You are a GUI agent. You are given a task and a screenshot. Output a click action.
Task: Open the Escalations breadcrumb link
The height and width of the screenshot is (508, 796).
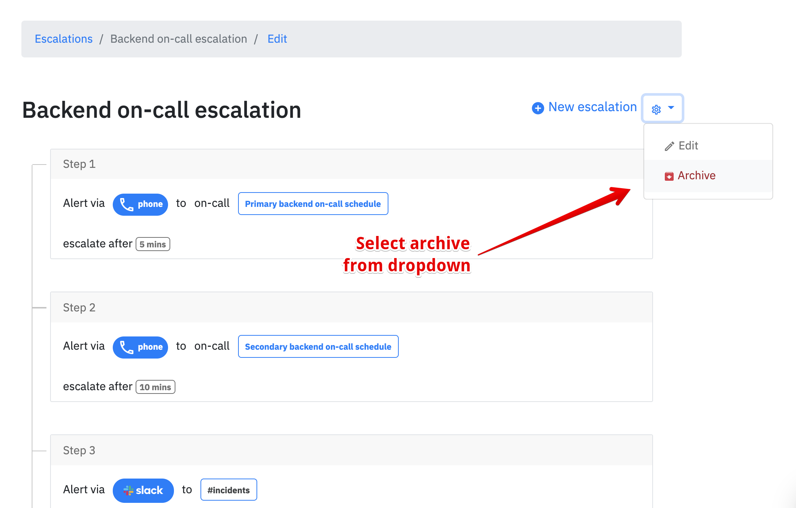pos(63,39)
